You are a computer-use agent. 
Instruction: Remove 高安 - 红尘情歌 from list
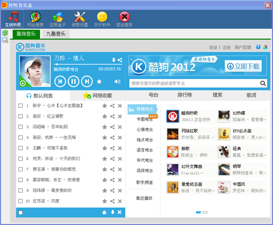coord(120,116)
